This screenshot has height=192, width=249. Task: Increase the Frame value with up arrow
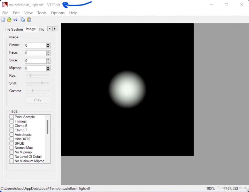click(x=48, y=44)
